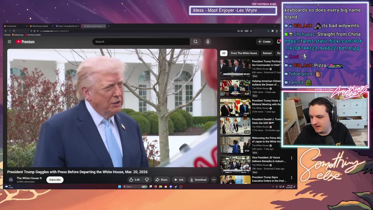Open the Clair Obscur Expedition bookmark
This screenshot has width=373, height=210.
coord(33,35)
